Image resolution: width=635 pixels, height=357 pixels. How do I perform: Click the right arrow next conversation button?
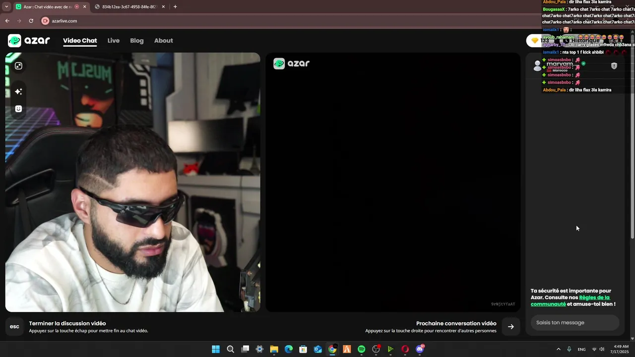tap(510, 327)
